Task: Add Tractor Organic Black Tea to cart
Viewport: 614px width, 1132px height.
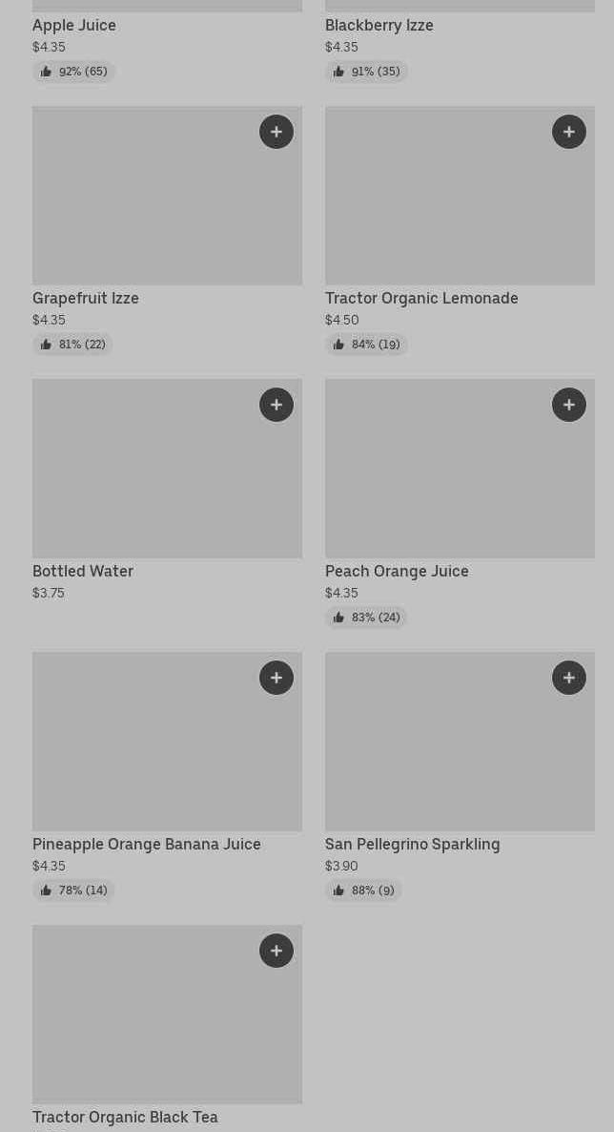Action: coord(276,951)
